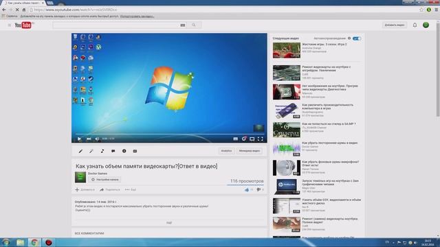
Task: Open notifications bell icon
Action: point(415,25)
